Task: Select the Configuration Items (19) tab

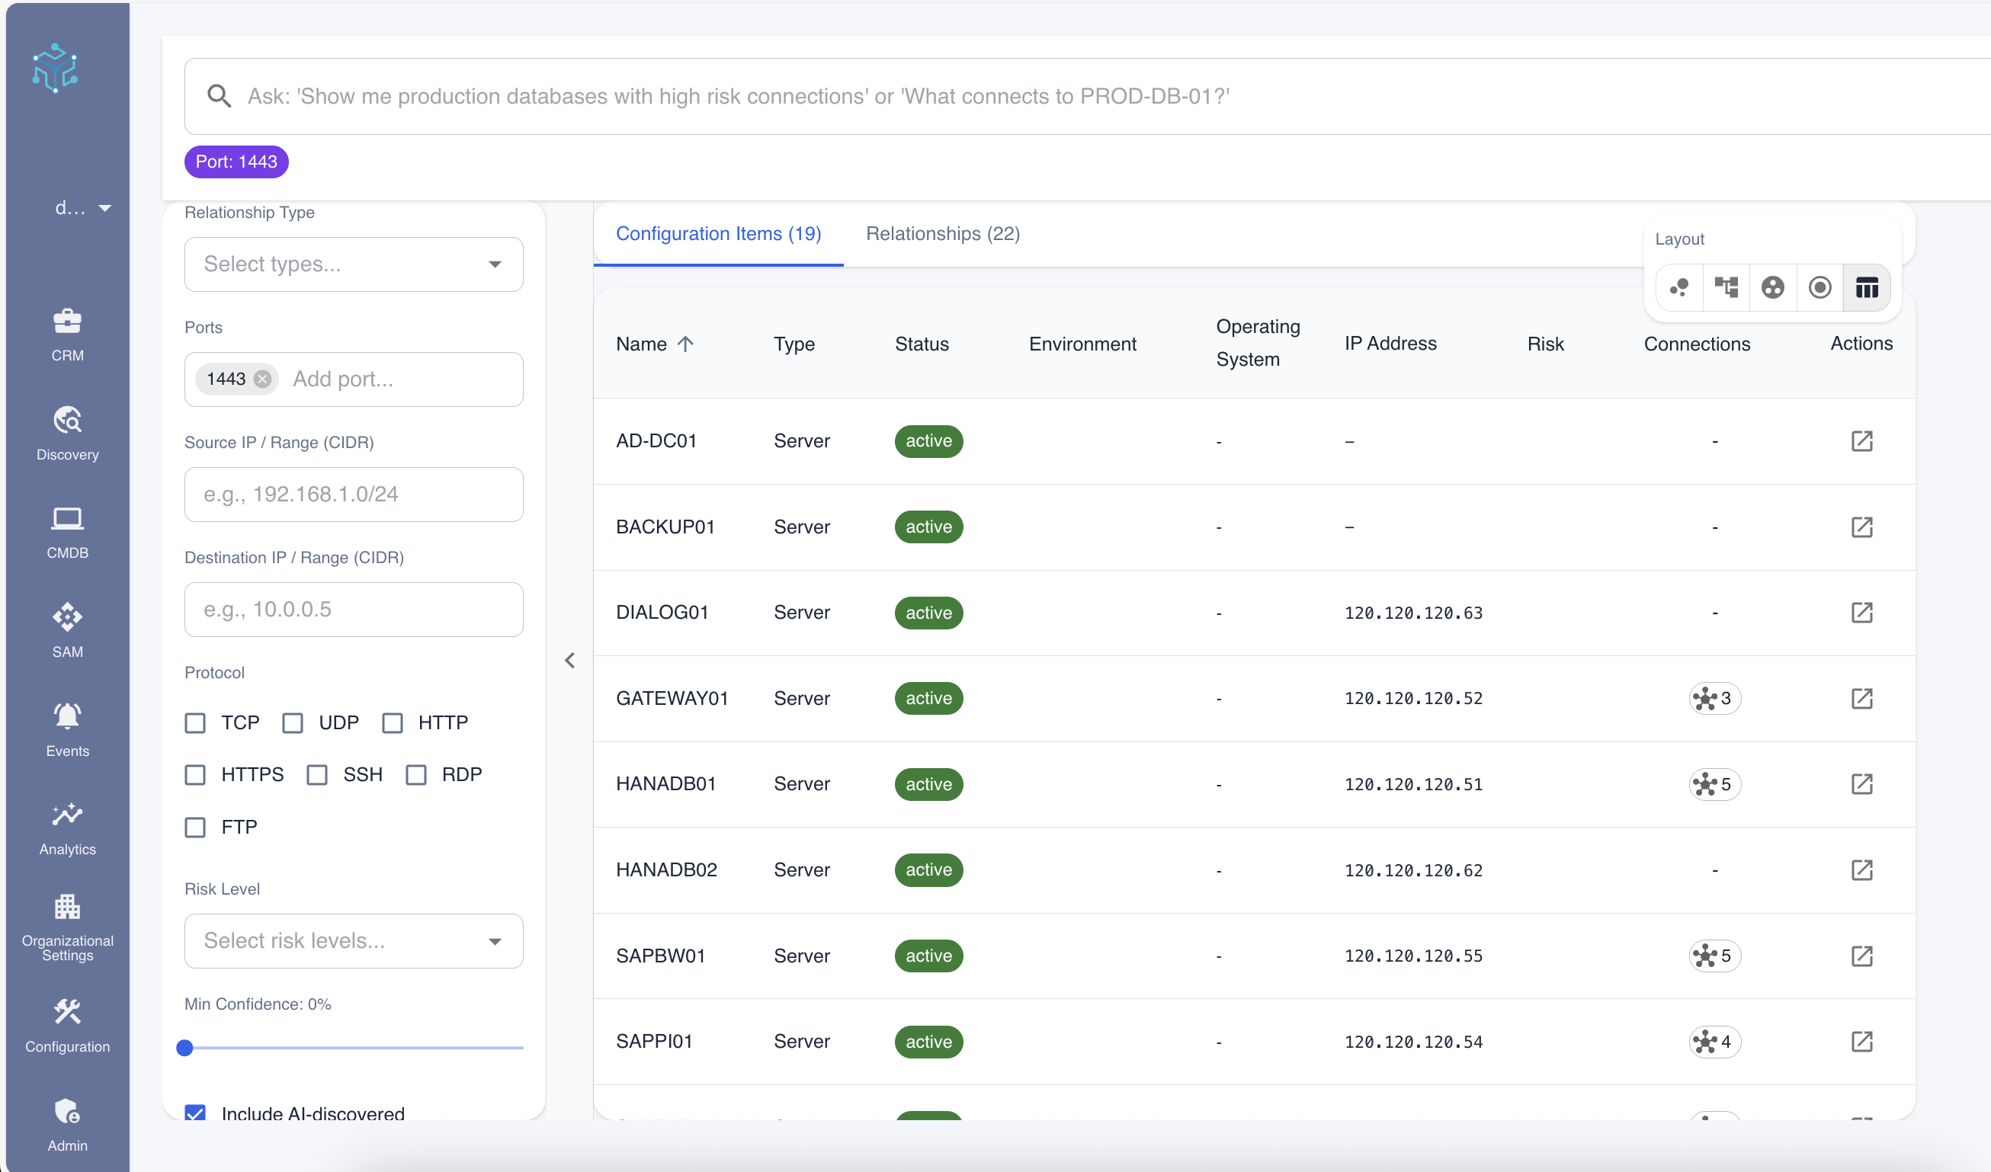Action: click(717, 234)
